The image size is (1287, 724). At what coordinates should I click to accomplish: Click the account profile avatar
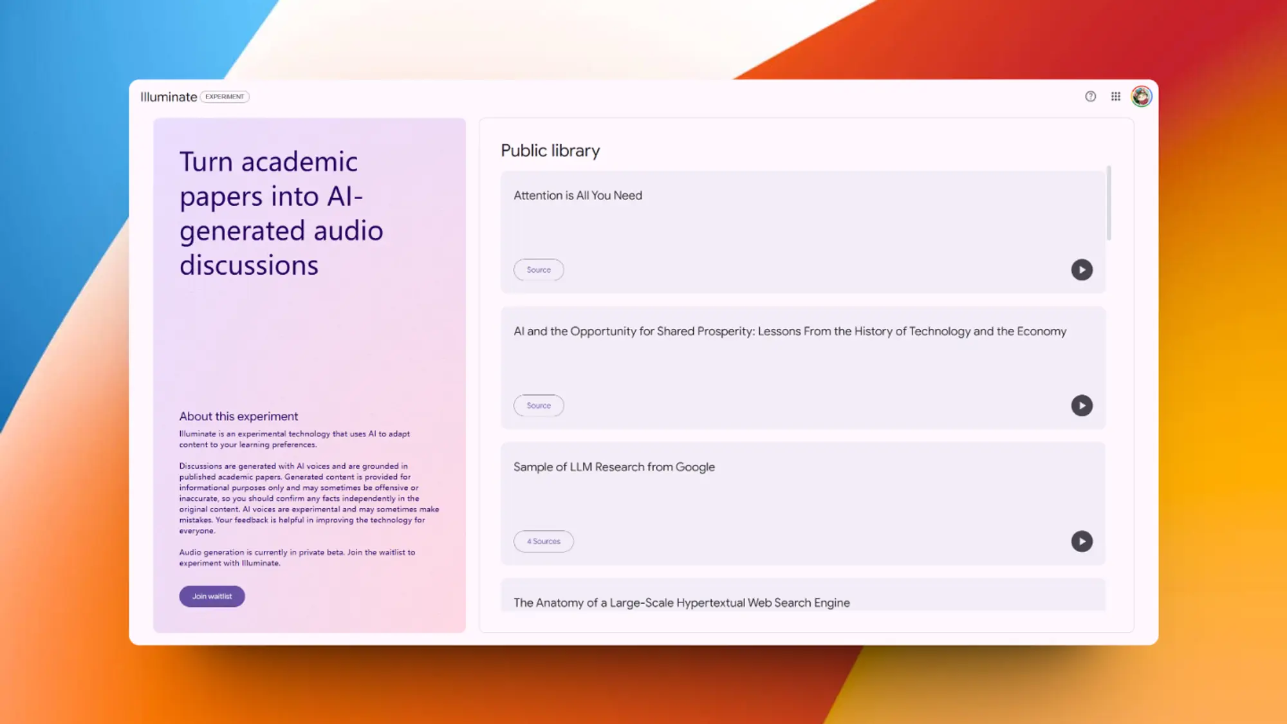tap(1142, 97)
